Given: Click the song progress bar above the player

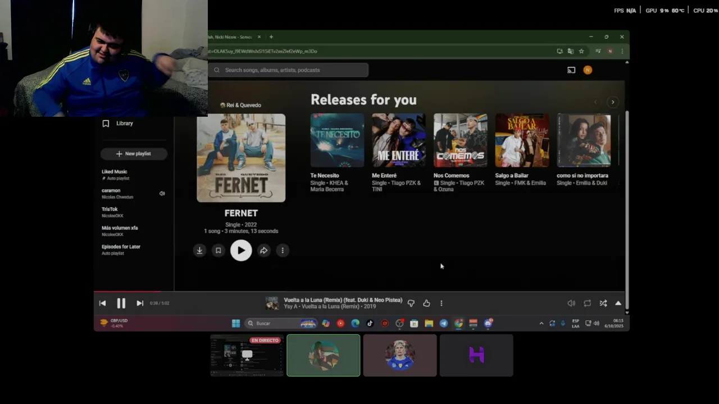Looking at the screenshot, I should 359,291.
